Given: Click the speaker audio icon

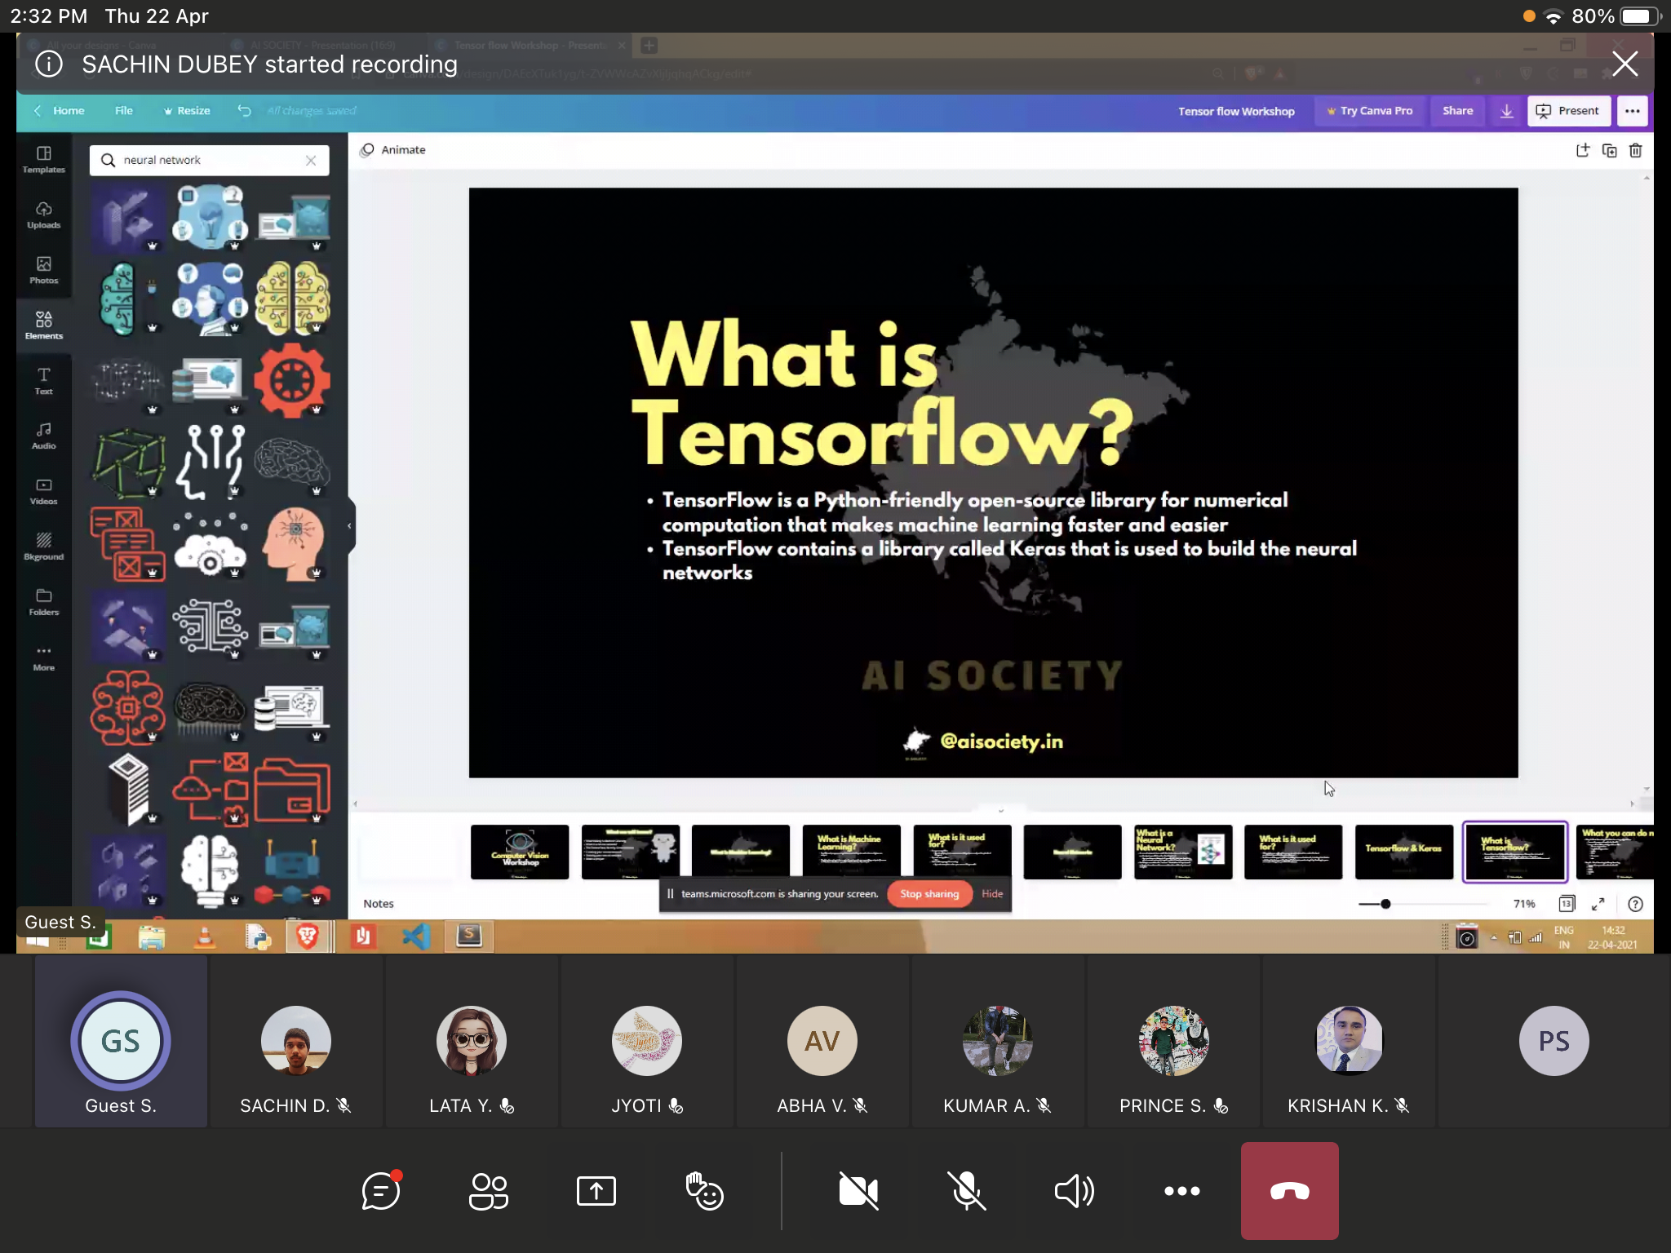Looking at the screenshot, I should point(1075,1191).
